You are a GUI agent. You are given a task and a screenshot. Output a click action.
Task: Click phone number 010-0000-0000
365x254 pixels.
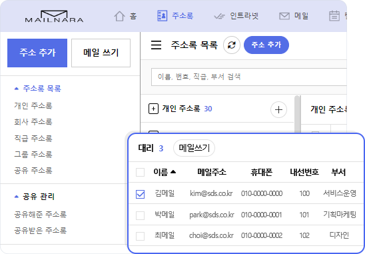(x=262, y=193)
